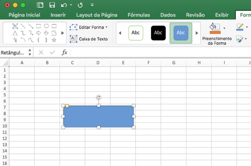Click the Name Box stepper arrows

(x=30, y=52)
